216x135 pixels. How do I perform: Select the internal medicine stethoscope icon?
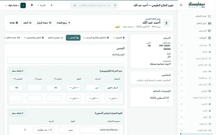(x=210, y=65)
